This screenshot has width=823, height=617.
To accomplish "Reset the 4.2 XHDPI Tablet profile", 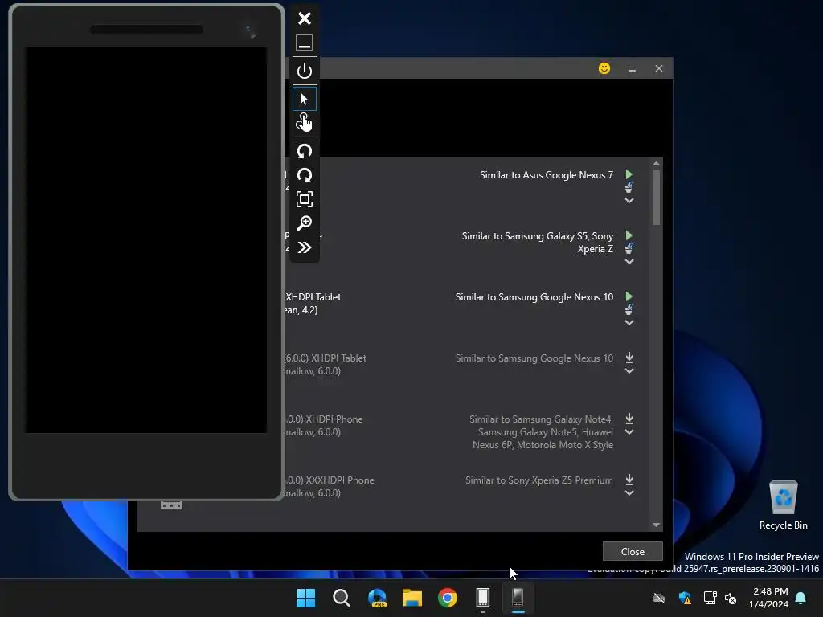I will pos(629,309).
